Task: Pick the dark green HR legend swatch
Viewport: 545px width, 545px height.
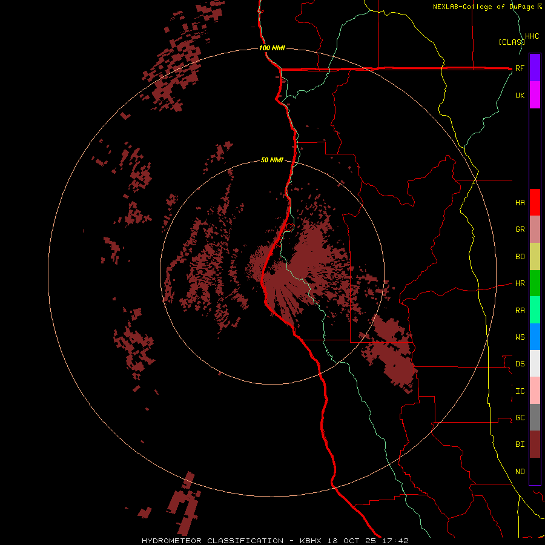Action: point(535,283)
